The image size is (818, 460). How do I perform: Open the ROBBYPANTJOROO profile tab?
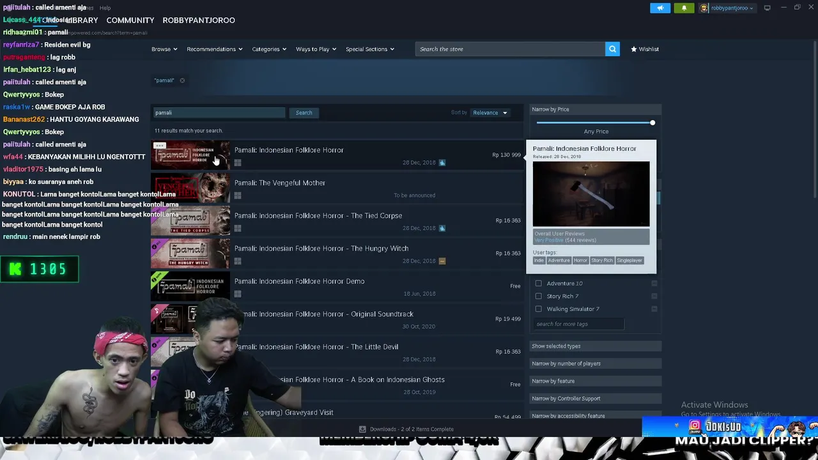click(199, 20)
